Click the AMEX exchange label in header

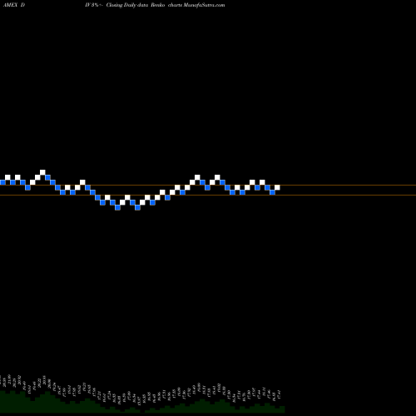coord(10,5)
